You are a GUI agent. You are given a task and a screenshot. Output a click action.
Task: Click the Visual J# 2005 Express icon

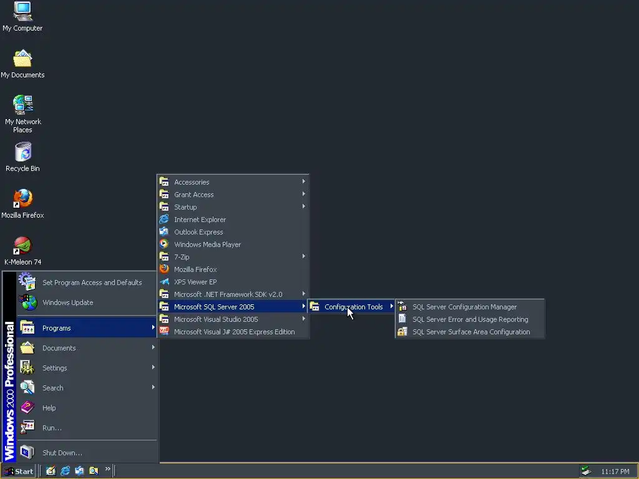tap(164, 331)
